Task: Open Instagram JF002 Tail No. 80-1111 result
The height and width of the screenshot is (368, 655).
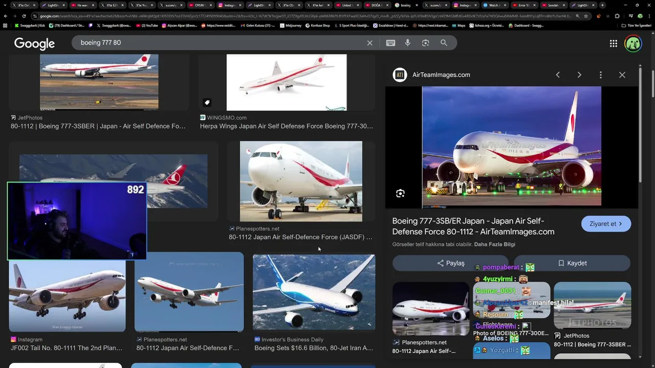Action: (67, 296)
